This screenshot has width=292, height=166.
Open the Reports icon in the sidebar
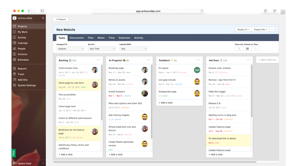pyautogui.click(x=14, y=69)
